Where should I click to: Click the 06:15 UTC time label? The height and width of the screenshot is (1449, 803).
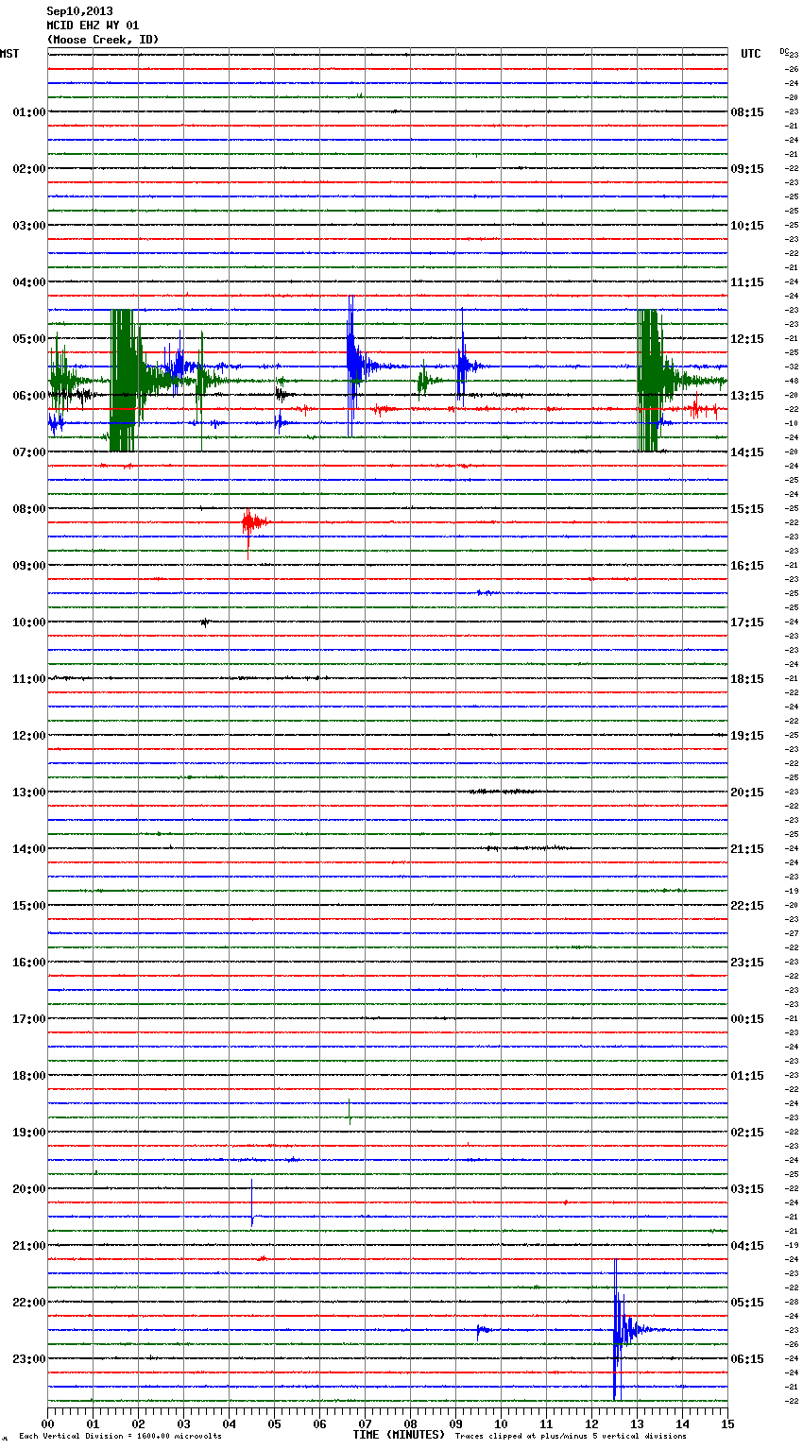tap(747, 1358)
